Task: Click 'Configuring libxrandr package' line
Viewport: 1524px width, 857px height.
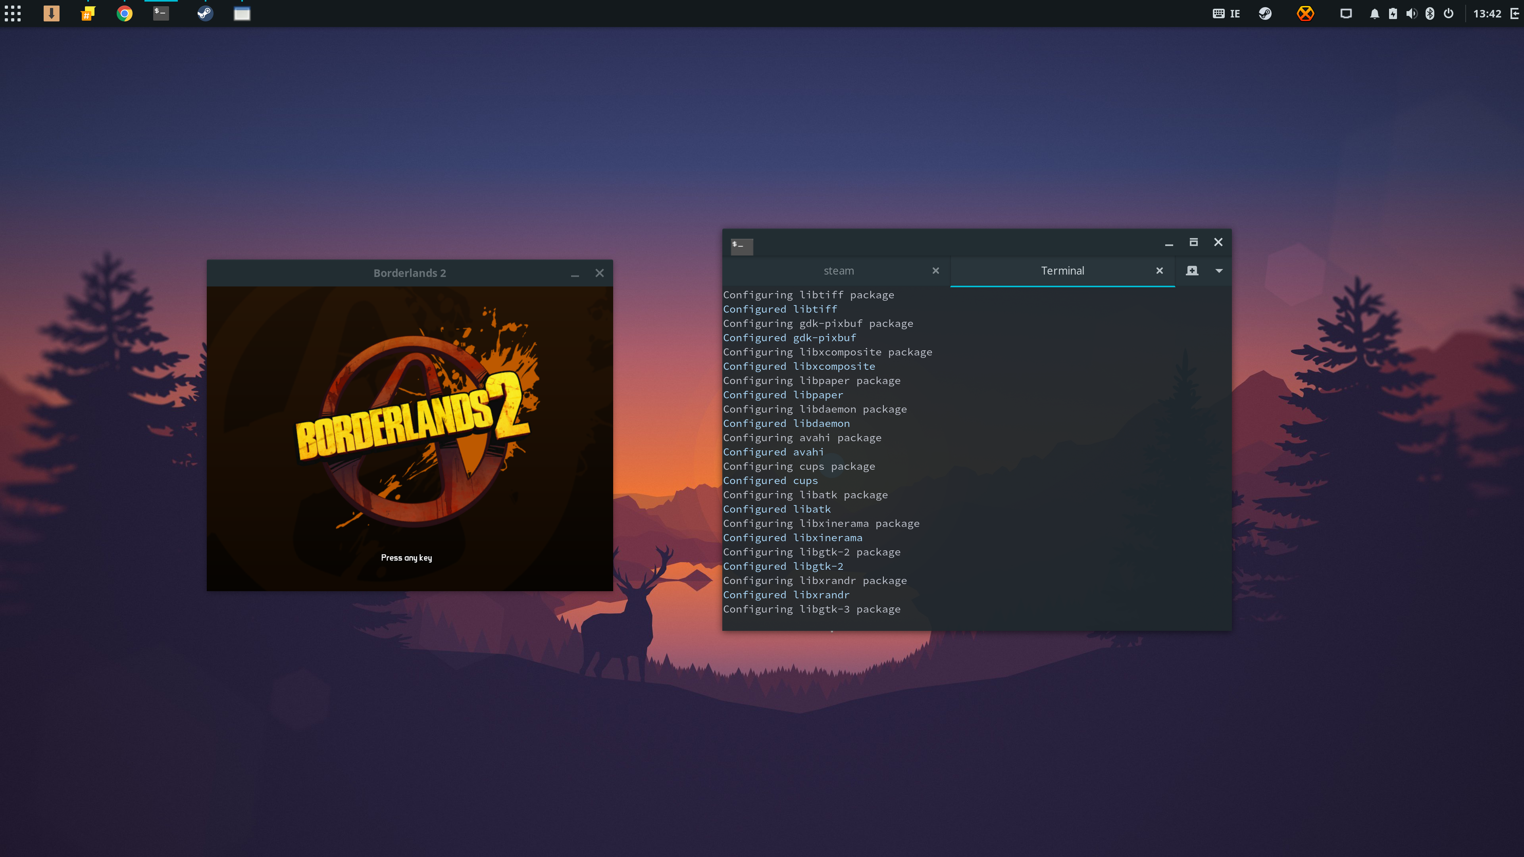Action: click(815, 581)
